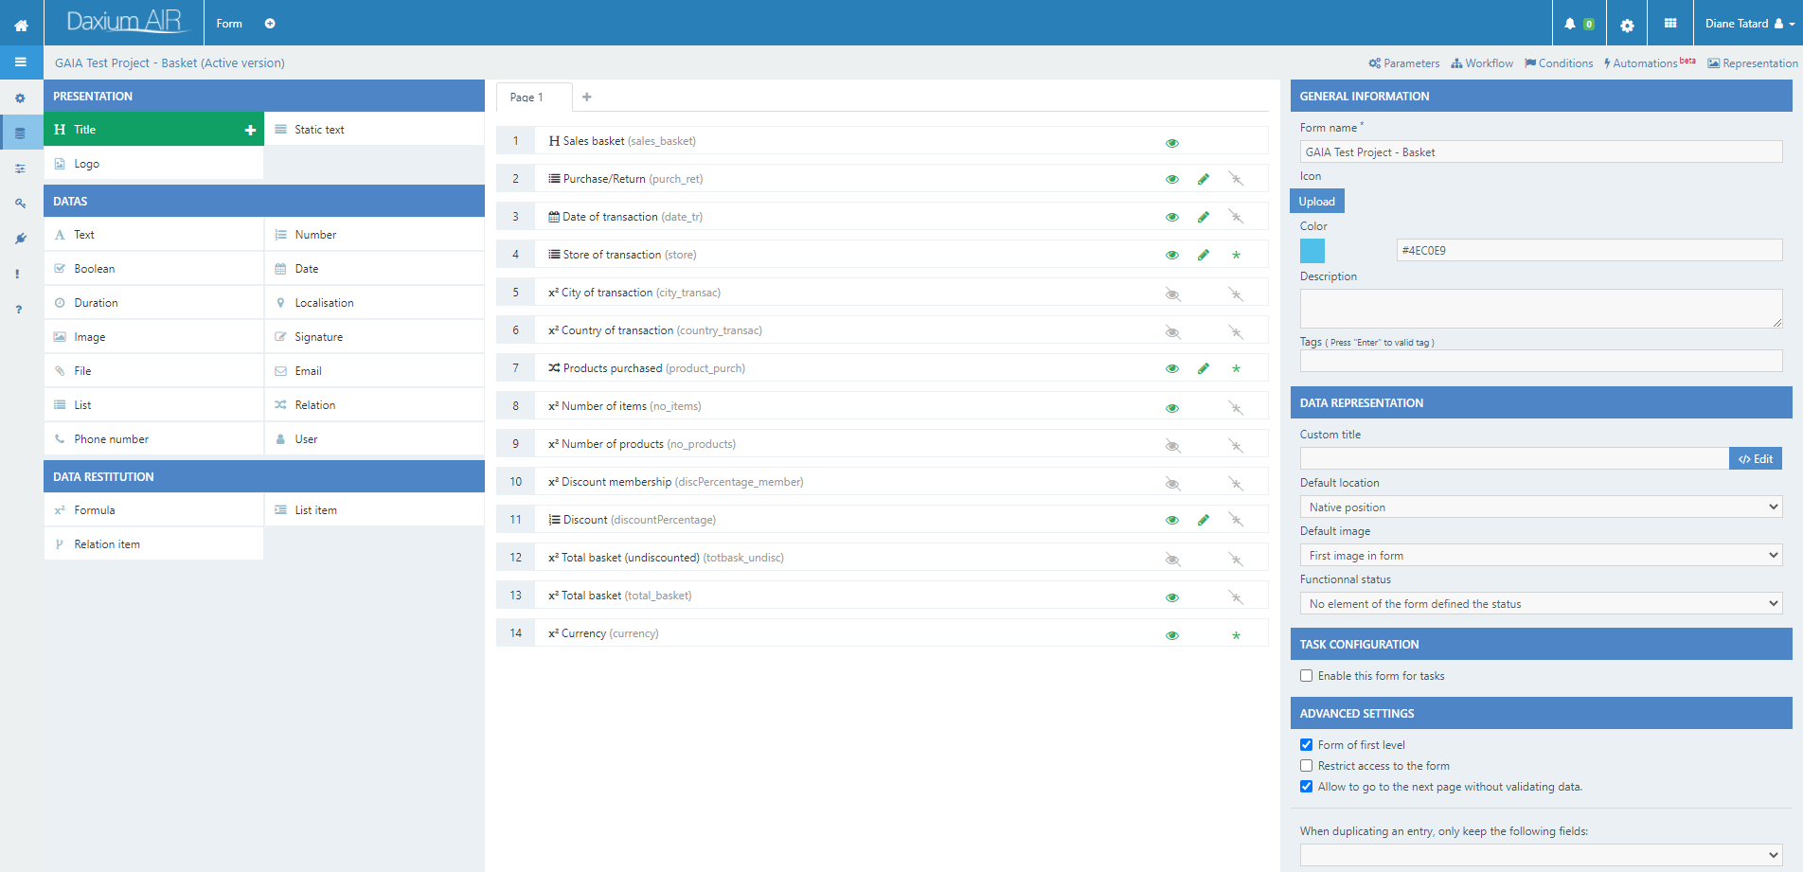This screenshot has height=872, width=1803.
Task: Toggle visibility eye for Discount membership
Action: pyautogui.click(x=1172, y=484)
